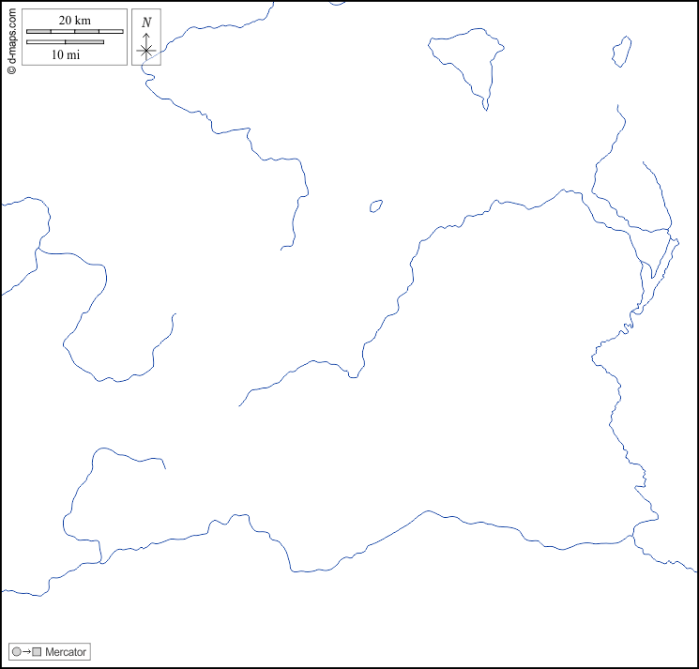Click the first shaded segment of the kilometer bar
Image resolution: width=699 pixels, height=669 pixels.
click(x=38, y=32)
